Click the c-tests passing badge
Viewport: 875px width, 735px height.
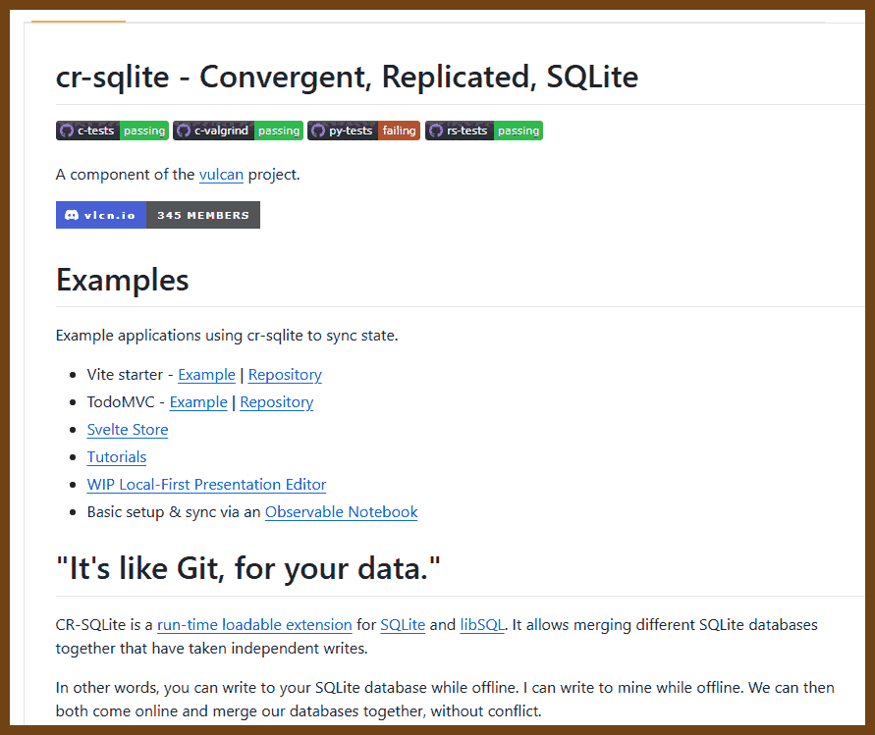click(112, 131)
